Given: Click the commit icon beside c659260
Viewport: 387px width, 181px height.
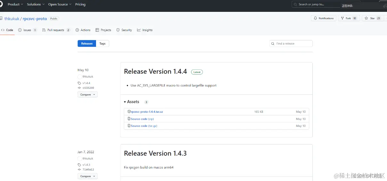Looking at the screenshot, I should 79,88.
